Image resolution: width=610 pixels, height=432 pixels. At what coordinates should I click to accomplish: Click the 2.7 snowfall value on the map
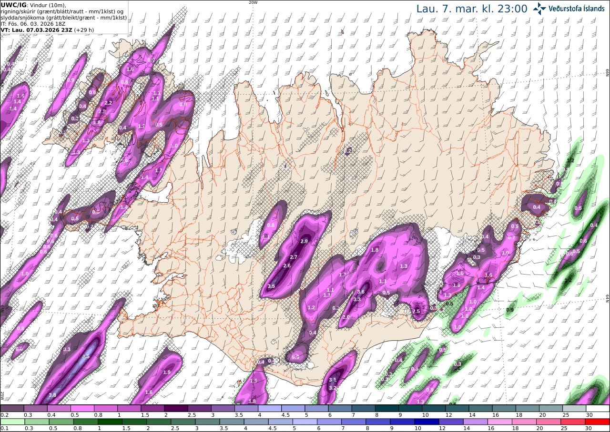click(294, 257)
